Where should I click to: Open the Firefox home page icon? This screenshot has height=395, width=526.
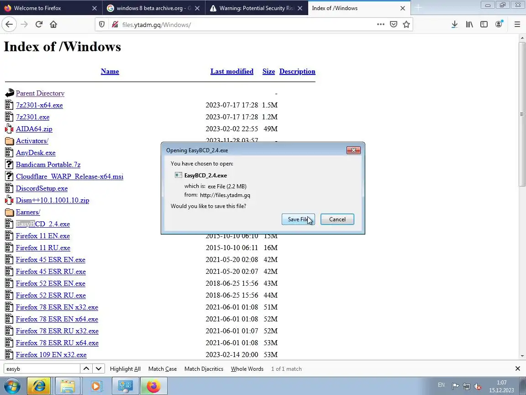[x=53, y=24]
